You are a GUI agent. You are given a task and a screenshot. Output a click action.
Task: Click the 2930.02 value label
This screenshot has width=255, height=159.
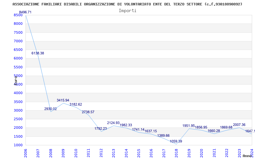50,109
